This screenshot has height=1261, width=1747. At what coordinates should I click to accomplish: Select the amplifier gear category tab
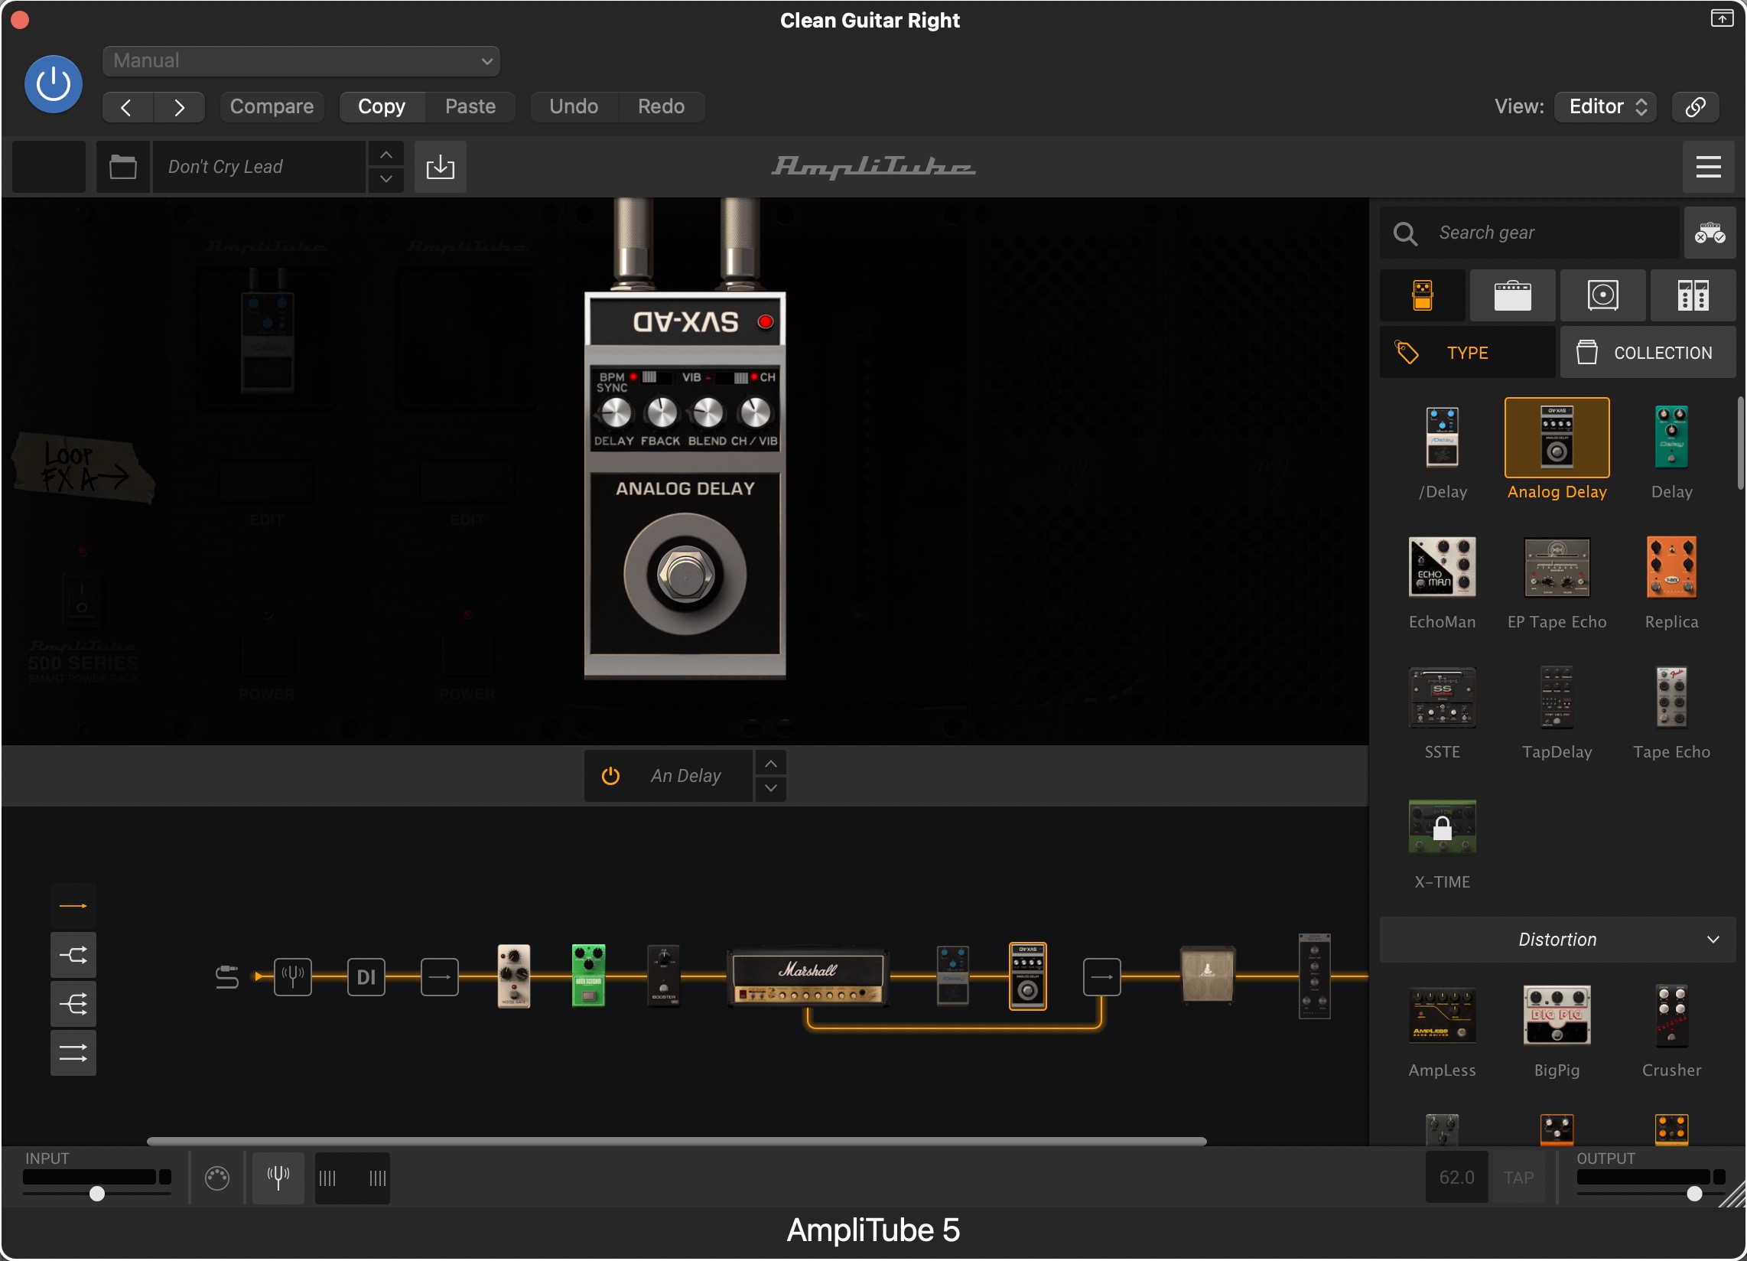click(x=1513, y=295)
